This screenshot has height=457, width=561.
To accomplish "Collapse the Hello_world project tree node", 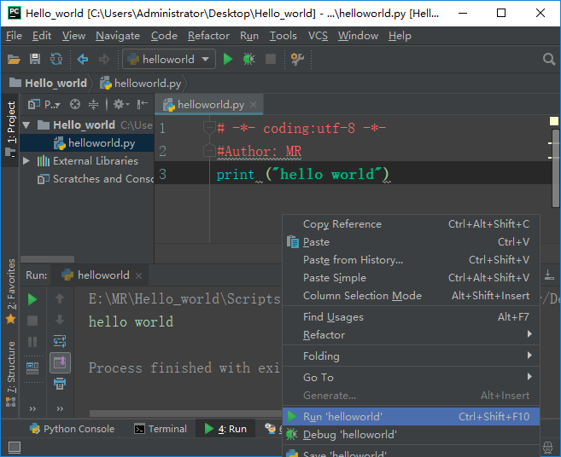I will click(x=26, y=125).
